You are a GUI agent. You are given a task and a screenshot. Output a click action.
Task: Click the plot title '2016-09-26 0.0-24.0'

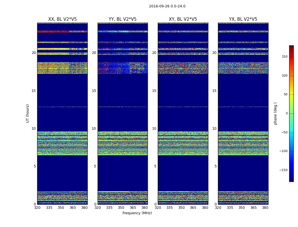coord(167,6)
